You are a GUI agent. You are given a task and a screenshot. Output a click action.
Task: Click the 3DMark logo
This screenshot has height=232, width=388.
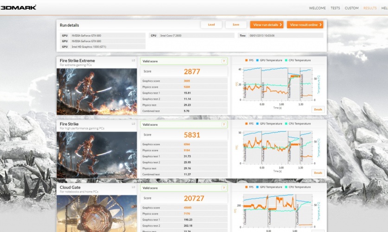pos(19,7)
